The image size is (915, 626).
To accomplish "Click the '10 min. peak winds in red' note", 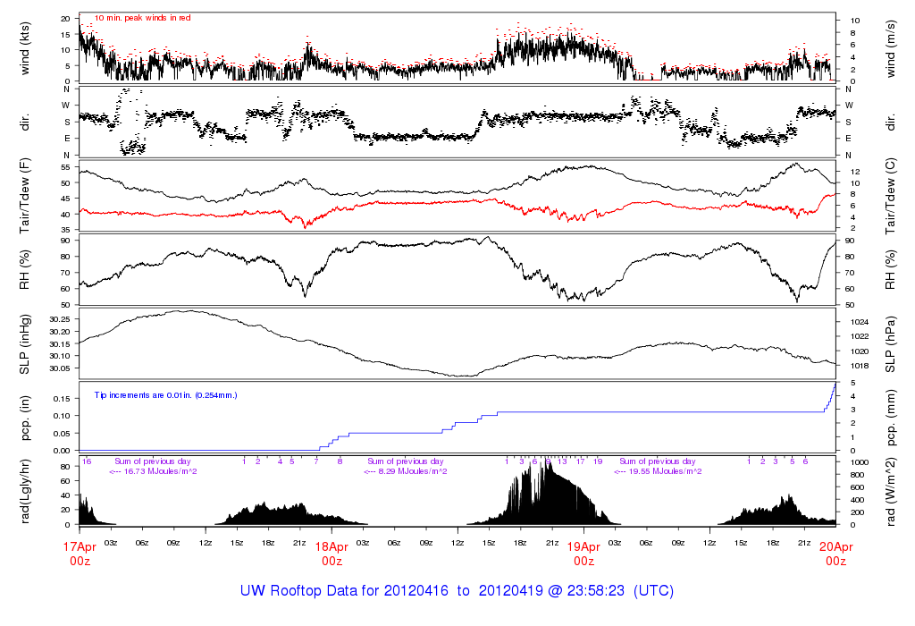I will pyautogui.click(x=142, y=18).
